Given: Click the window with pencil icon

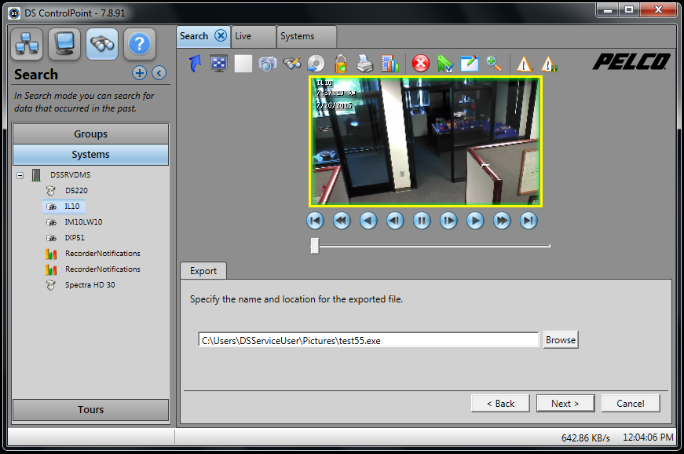Looking at the screenshot, I should [470, 64].
